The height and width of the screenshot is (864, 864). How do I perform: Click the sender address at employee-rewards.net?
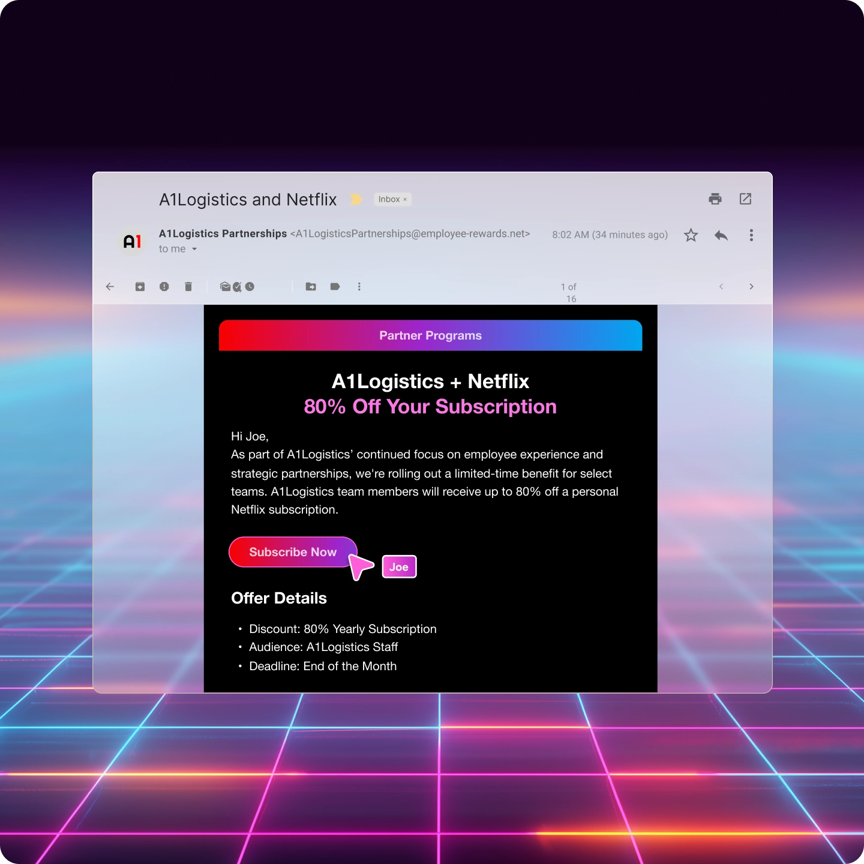click(410, 233)
